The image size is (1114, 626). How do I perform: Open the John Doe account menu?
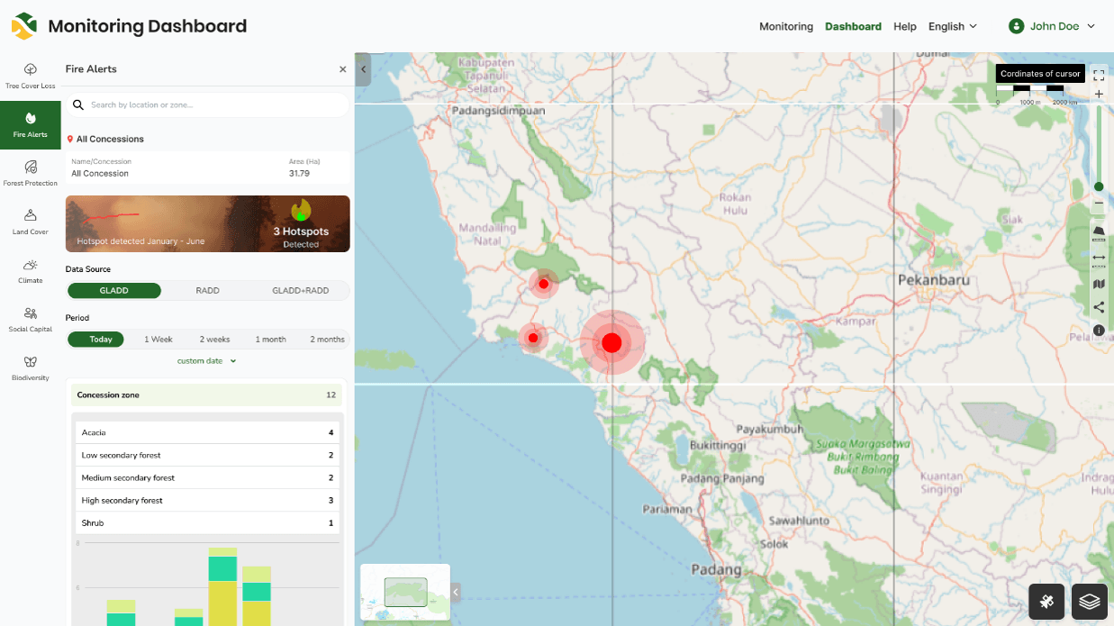pos(1052,26)
